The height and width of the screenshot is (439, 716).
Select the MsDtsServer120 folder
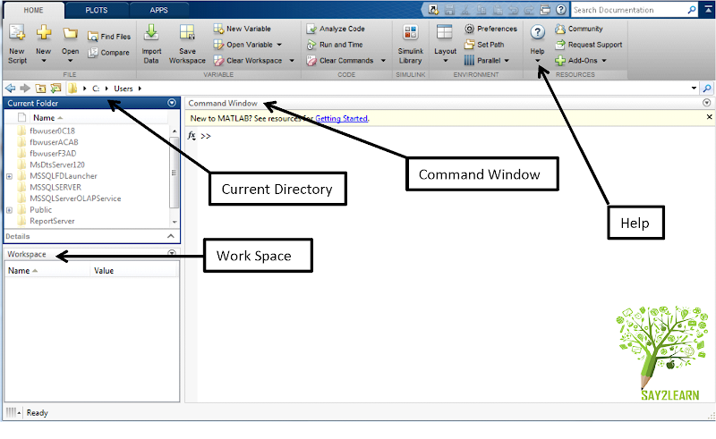click(57, 165)
